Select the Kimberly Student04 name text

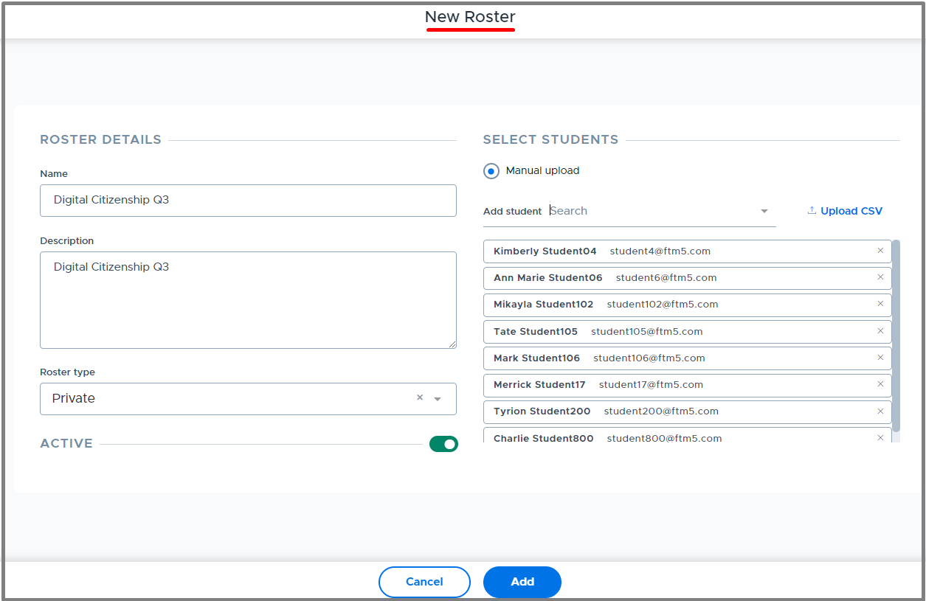click(x=545, y=251)
